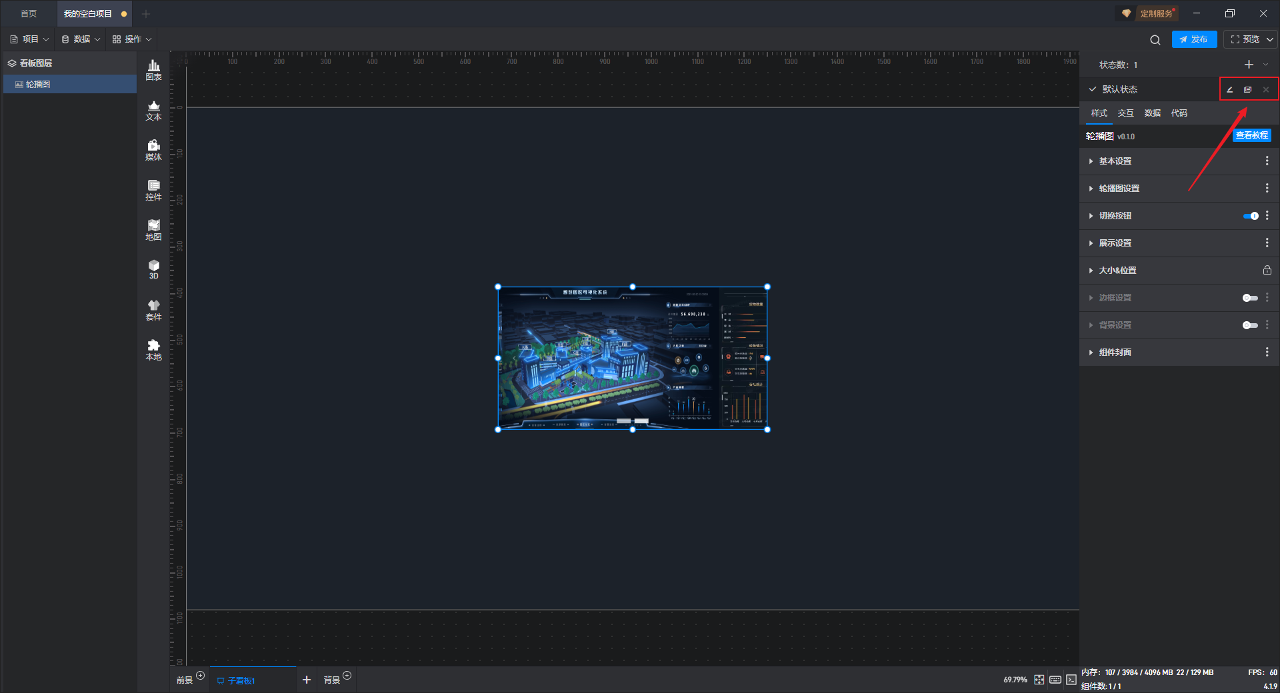Enable the 背景设置 switch

(x=1251, y=325)
